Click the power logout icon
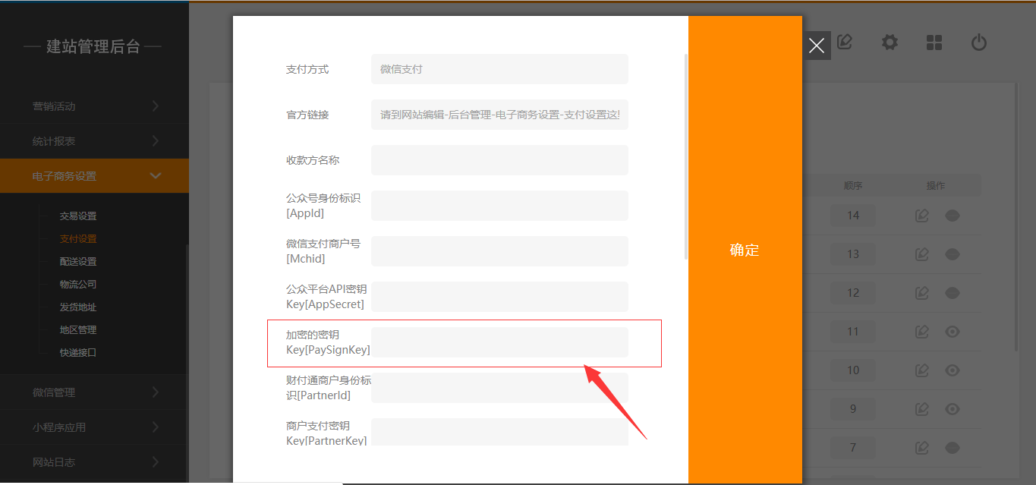The width and height of the screenshot is (1036, 485). 979,43
